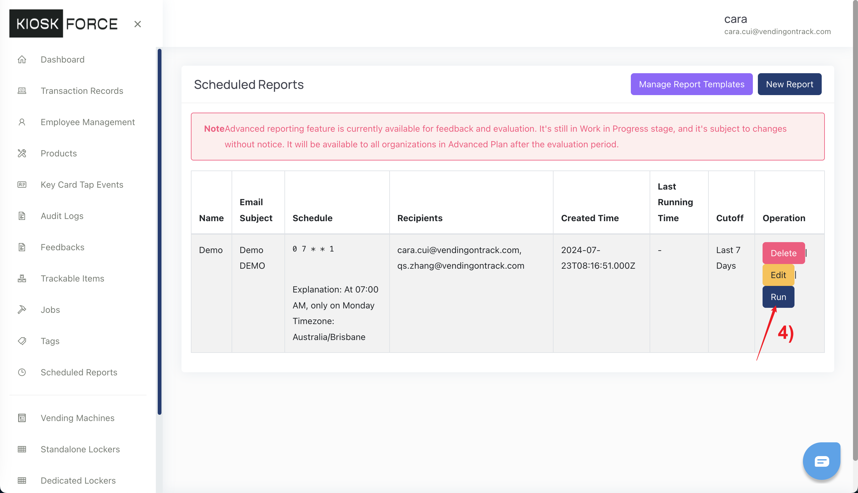
Task: Open Scheduled Reports sidebar link
Action: 79,372
